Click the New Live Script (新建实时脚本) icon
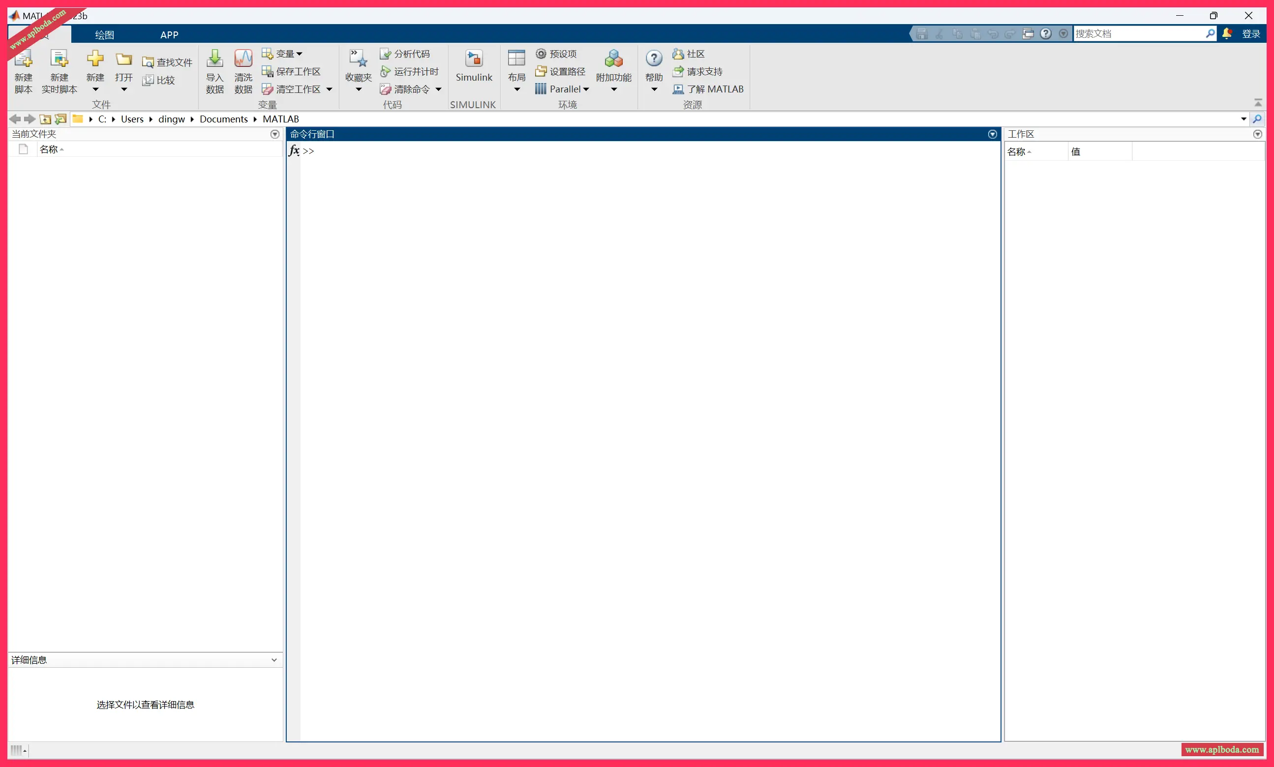 tap(59, 59)
